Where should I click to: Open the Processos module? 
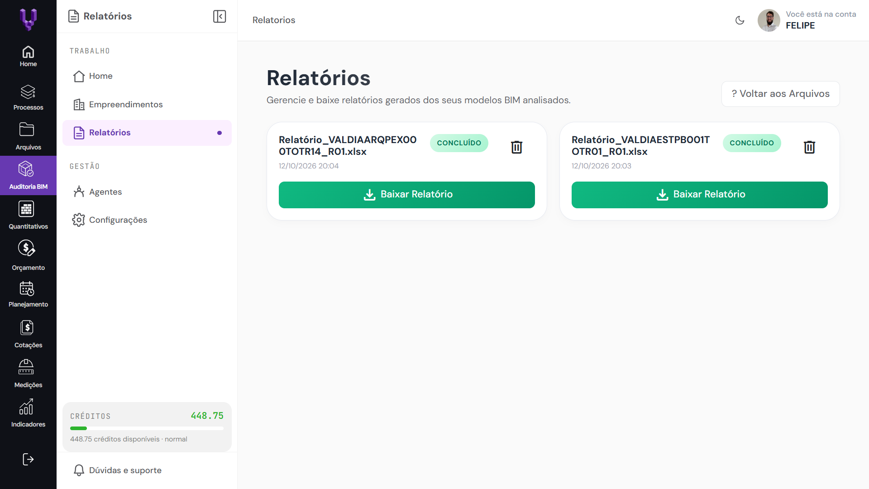tap(28, 97)
